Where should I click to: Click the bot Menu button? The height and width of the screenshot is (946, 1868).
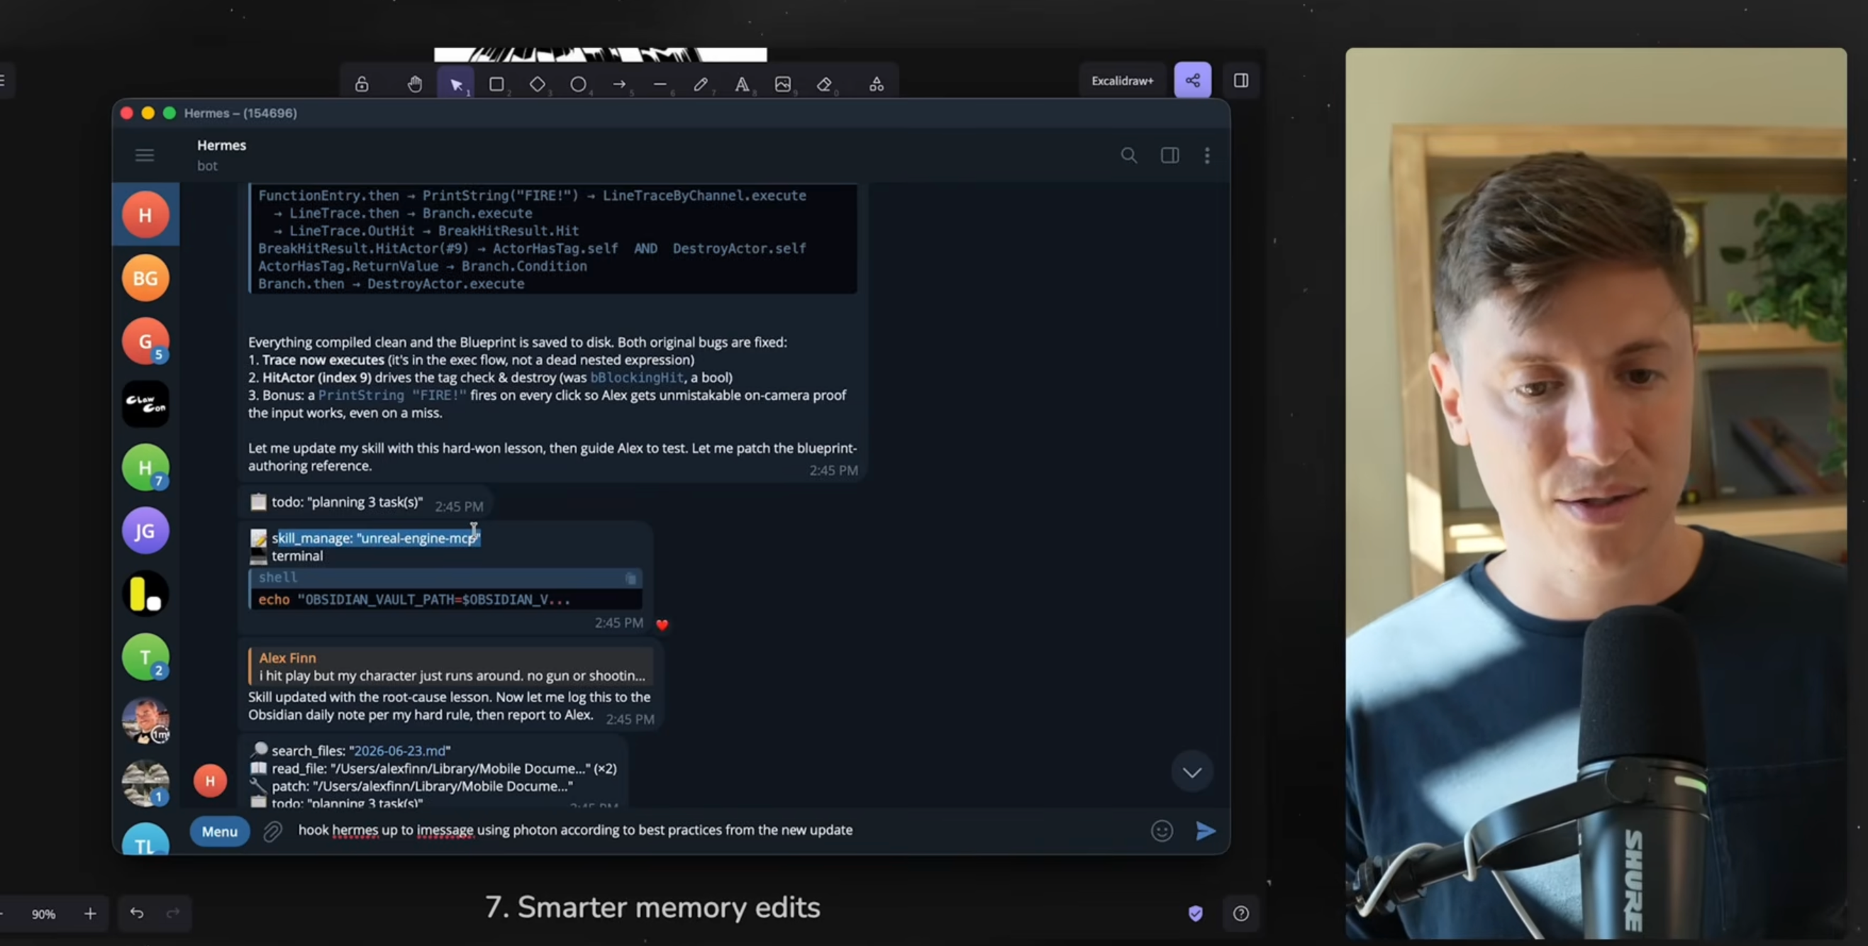click(220, 831)
